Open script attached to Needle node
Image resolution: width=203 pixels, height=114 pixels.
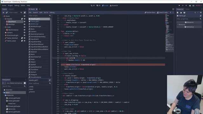click(x=22, y=19)
